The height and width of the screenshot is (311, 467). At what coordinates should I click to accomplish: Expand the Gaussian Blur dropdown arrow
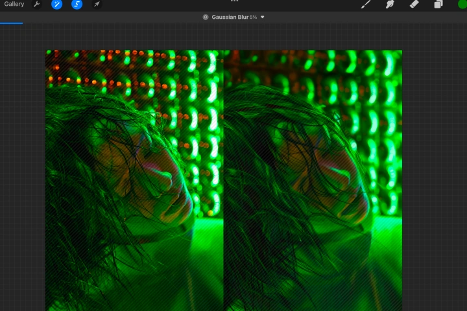(263, 17)
